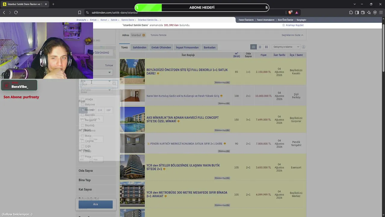Remove the İstanbul address filter chip

point(144,35)
